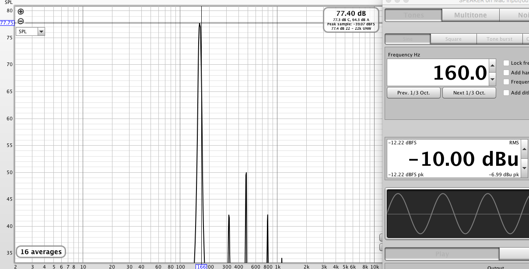
Task: Open the Noise tab next to Multitone
Action: (x=514, y=15)
